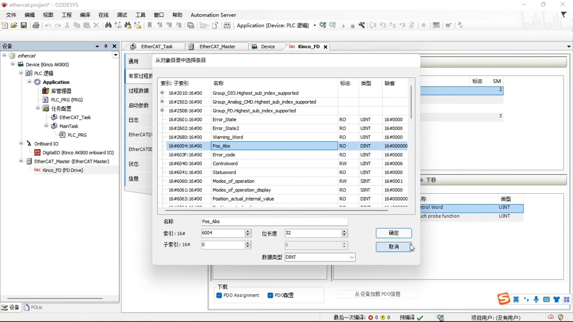This screenshot has height=322, width=573.
Task: Click the Cut scissors icon
Action: pyautogui.click(x=67, y=25)
